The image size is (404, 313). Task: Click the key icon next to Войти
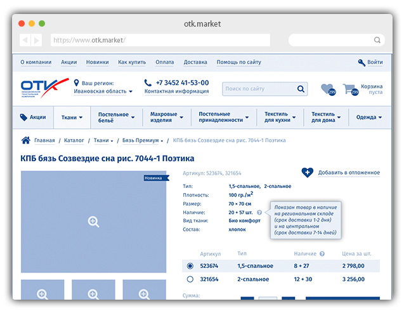point(362,62)
